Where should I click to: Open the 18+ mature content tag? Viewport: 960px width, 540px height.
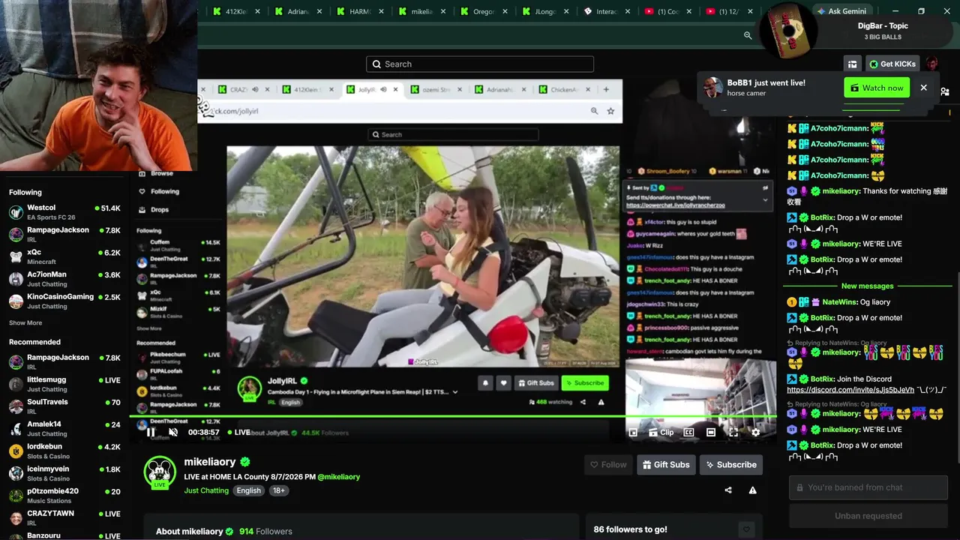point(278,490)
